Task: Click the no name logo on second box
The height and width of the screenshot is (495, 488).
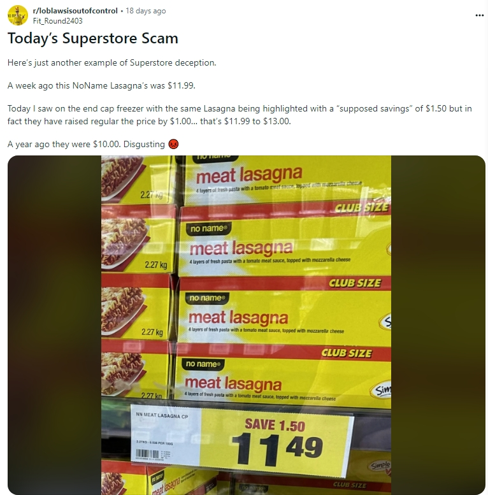Action: click(x=209, y=228)
